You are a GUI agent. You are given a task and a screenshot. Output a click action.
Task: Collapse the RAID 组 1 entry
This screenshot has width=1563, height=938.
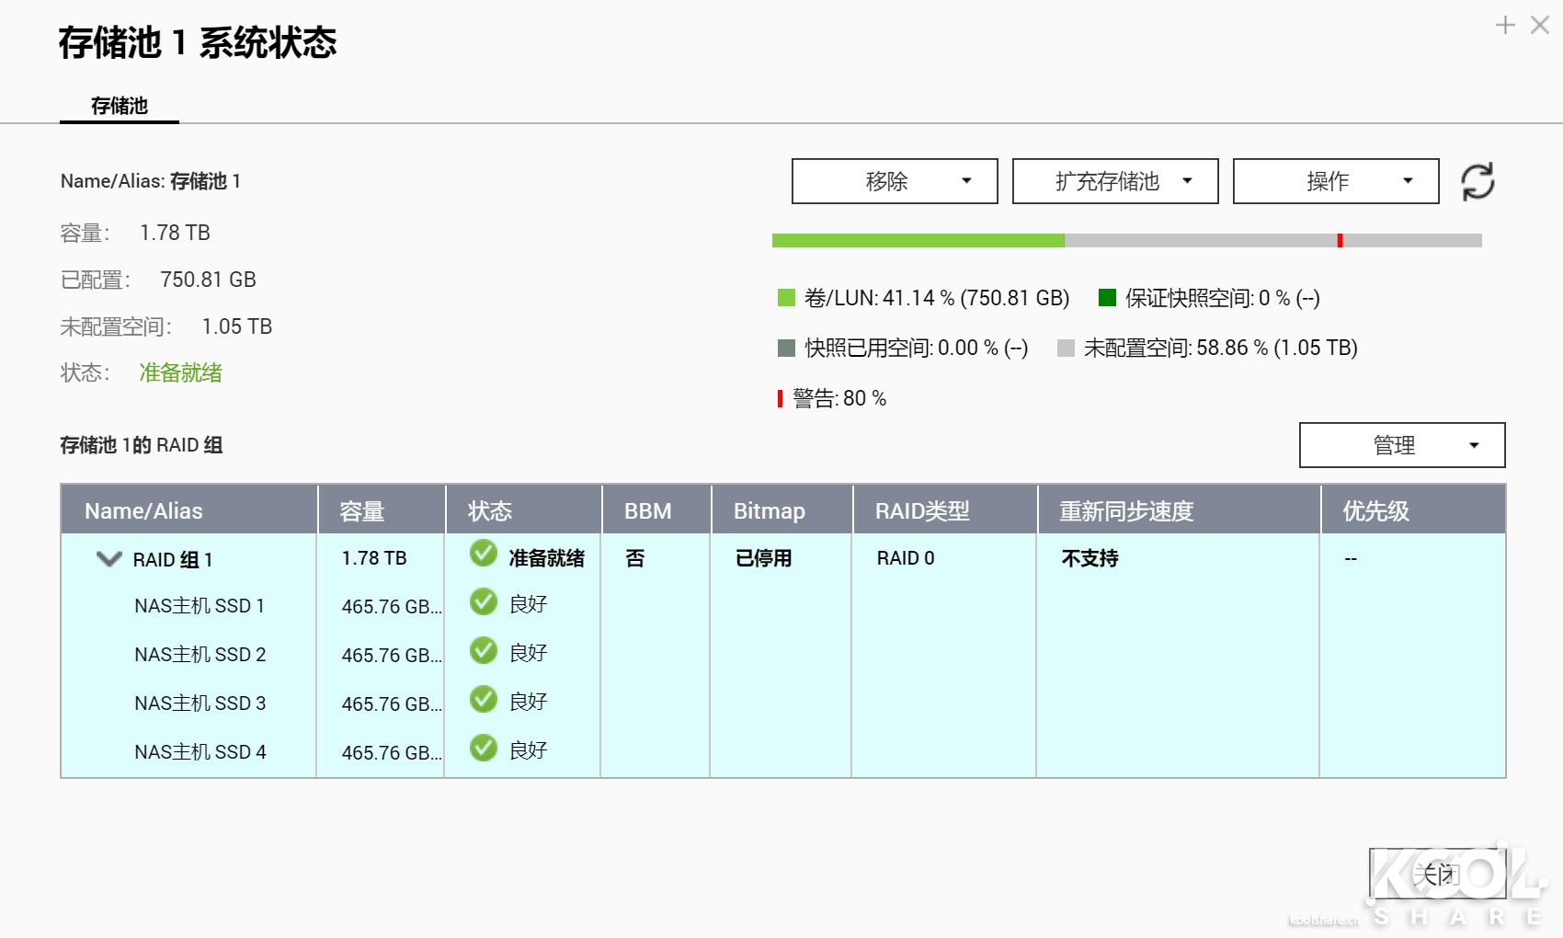[x=108, y=558]
